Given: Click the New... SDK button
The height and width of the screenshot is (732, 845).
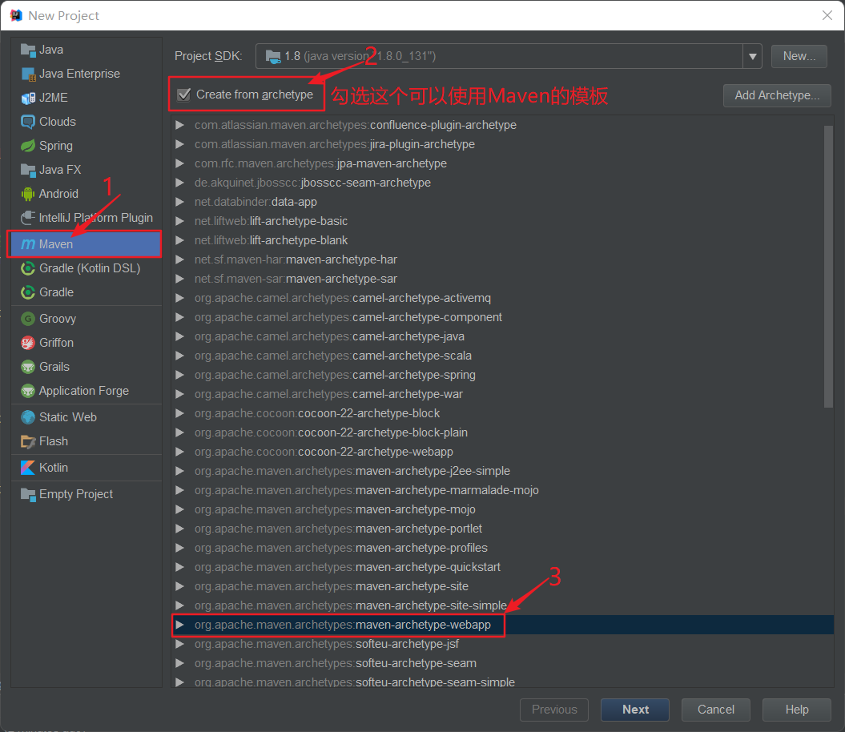Looking at the screenshot, I should click(x=799, y=56).
